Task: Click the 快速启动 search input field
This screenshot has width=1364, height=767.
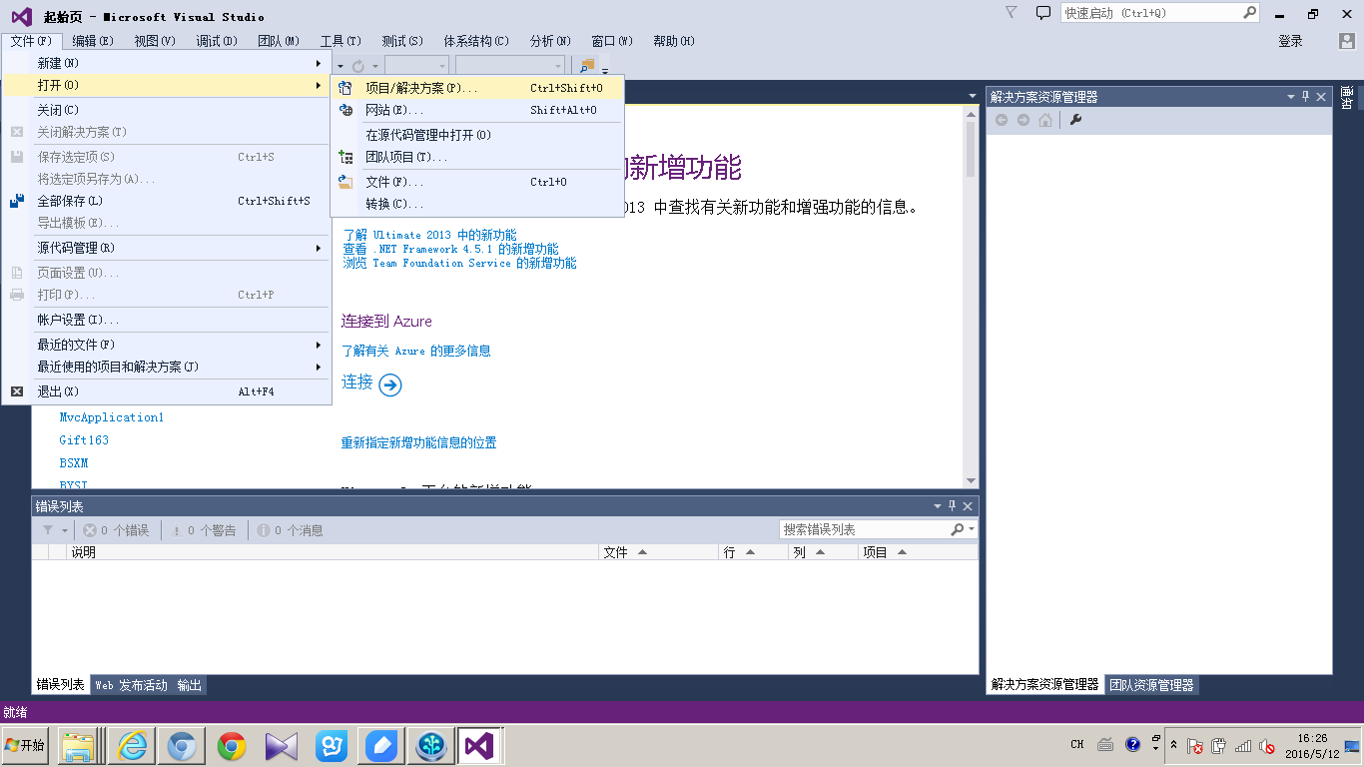Action: click(x=1148, y=13)
